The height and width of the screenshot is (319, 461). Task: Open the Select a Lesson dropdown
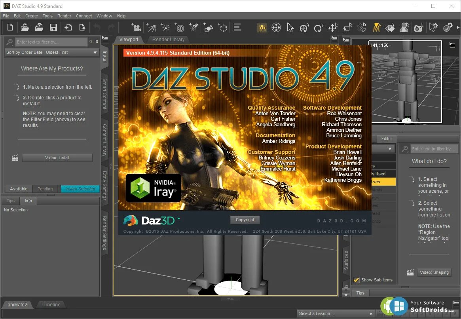click(335, 313)
